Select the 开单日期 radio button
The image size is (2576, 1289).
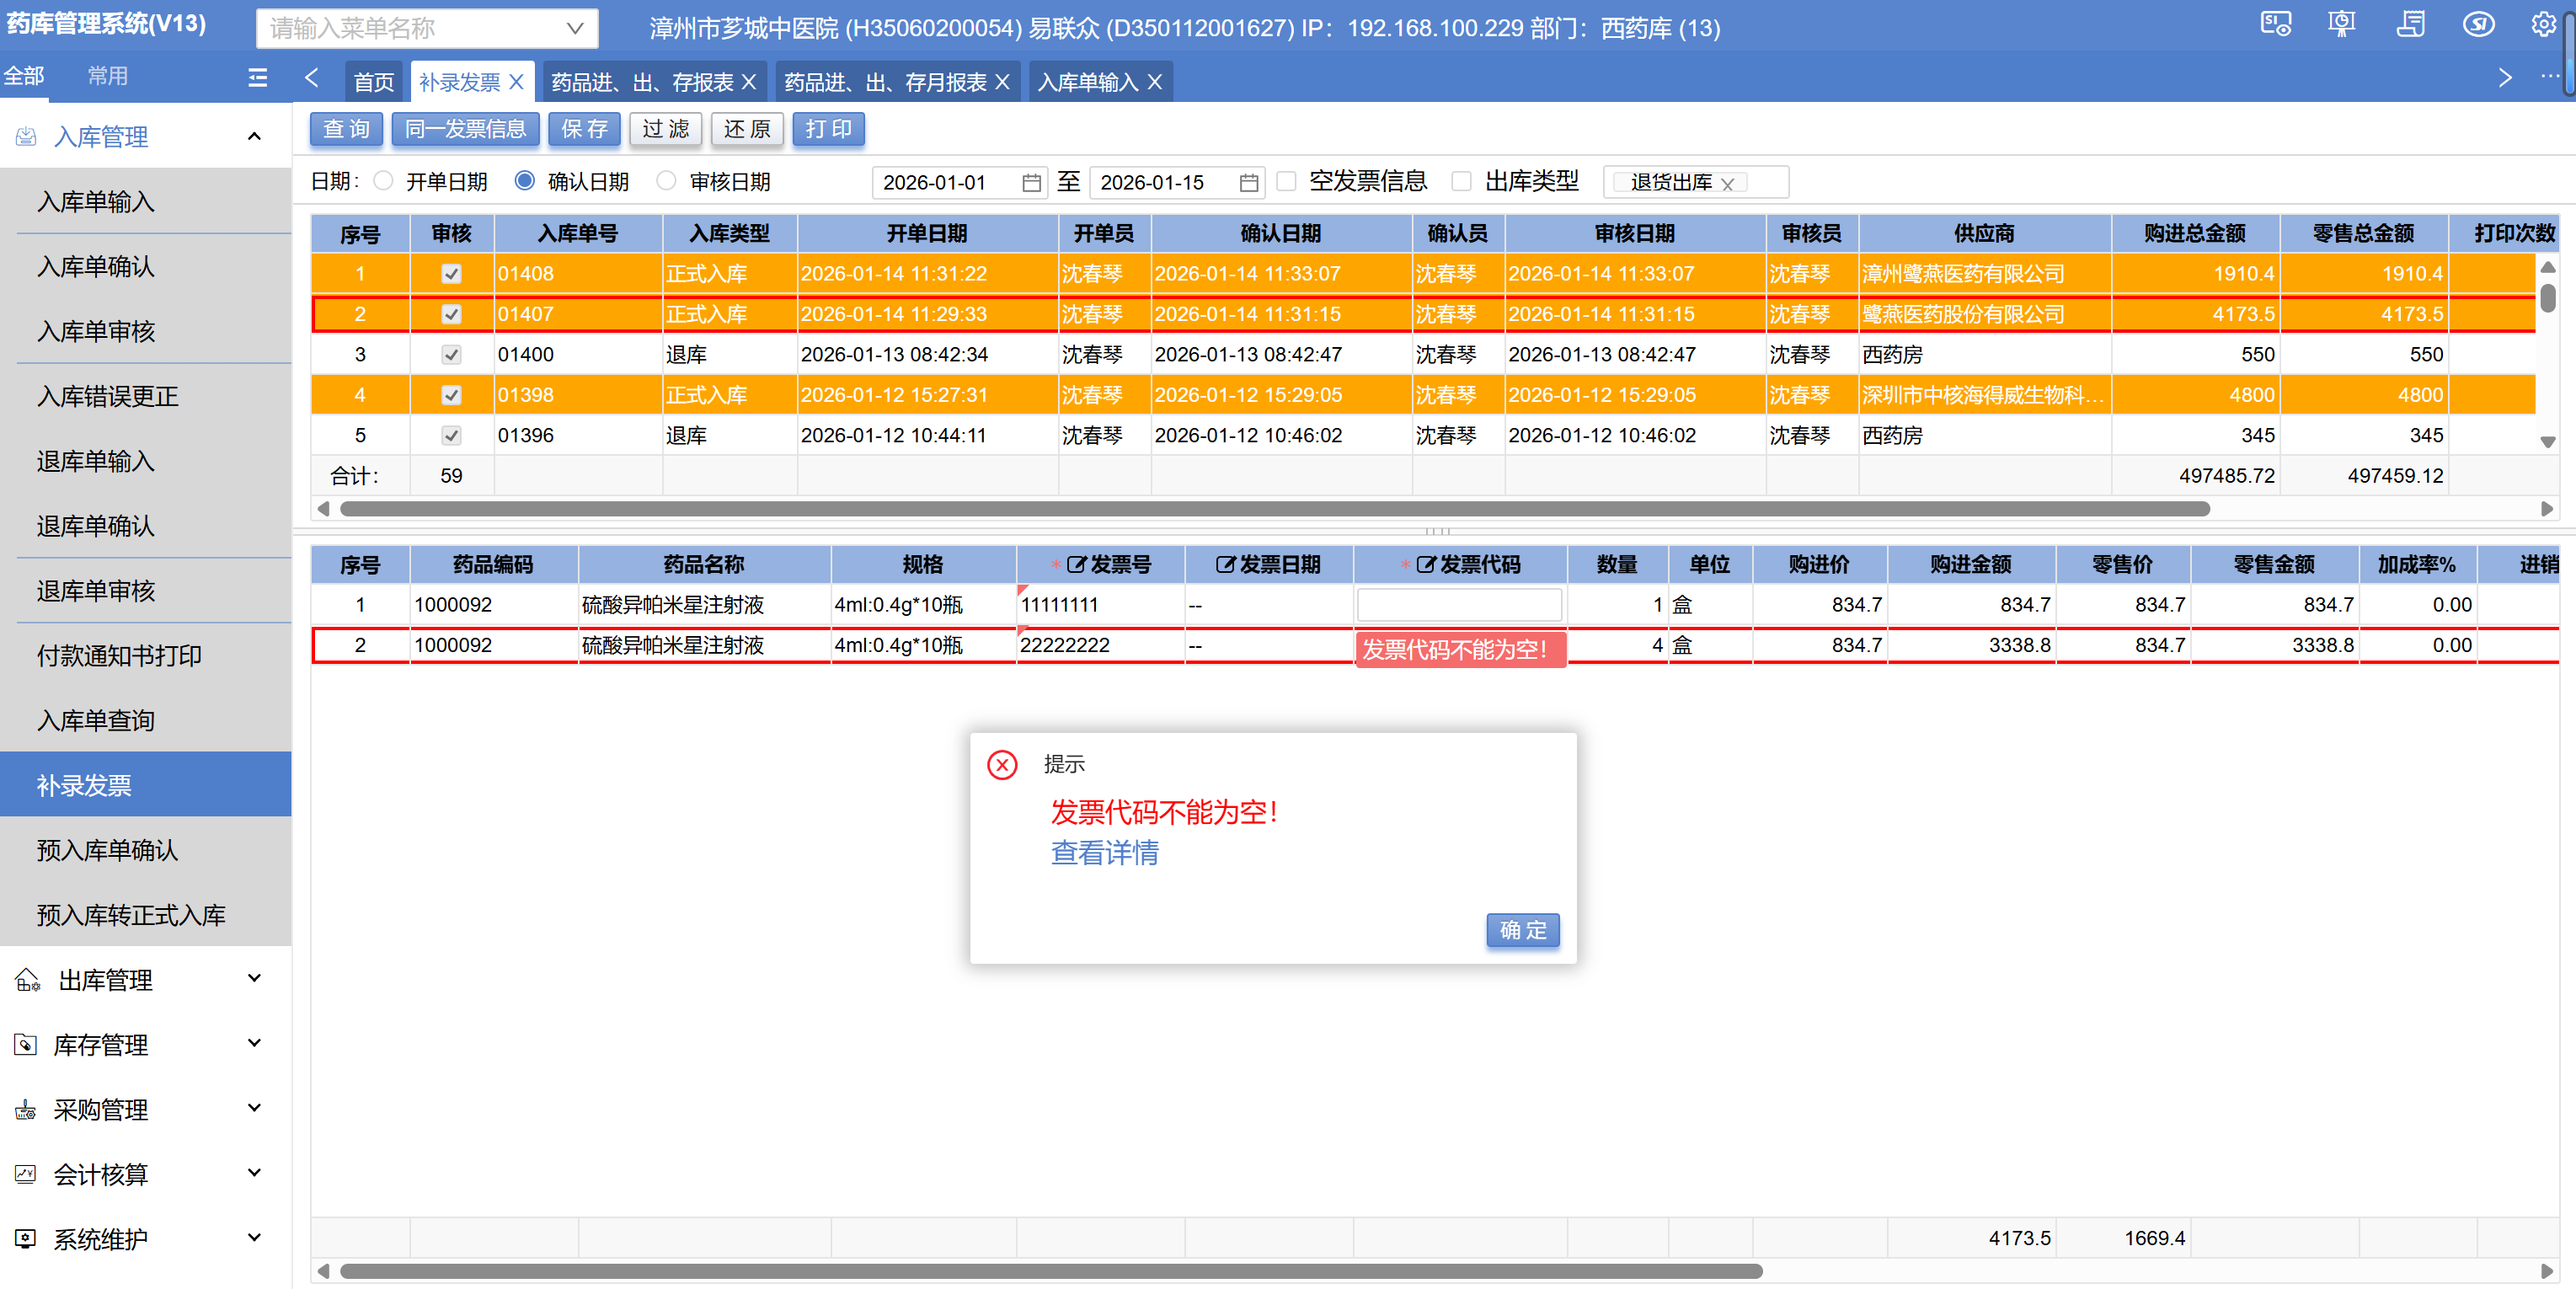point(383,181)
